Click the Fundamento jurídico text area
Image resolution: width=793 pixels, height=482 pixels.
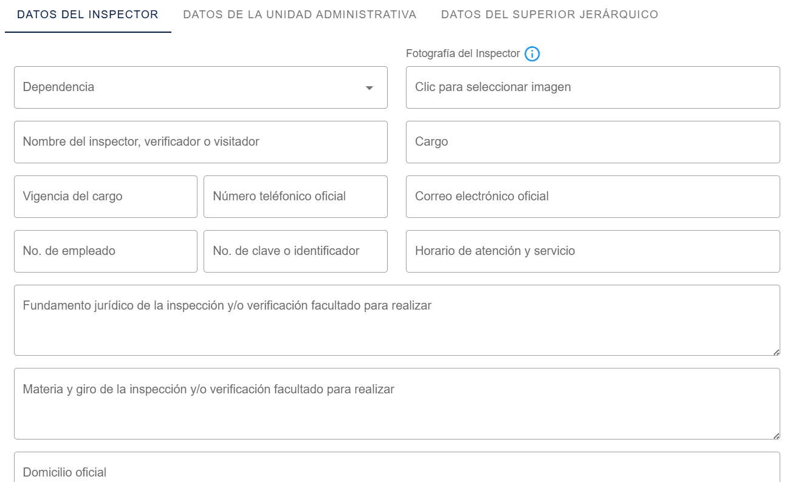click(x=397, y=320)
